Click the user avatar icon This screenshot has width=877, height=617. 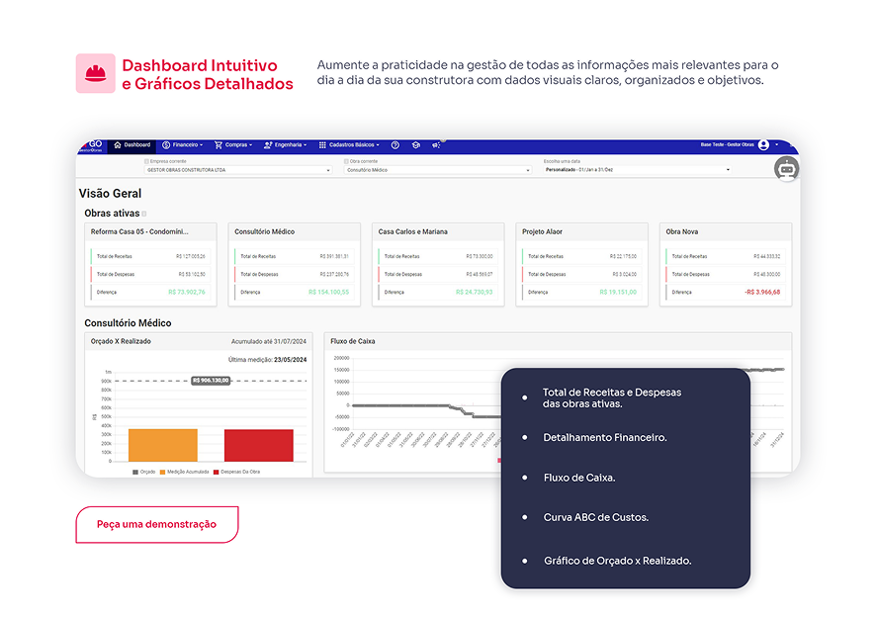coord(763,145)
